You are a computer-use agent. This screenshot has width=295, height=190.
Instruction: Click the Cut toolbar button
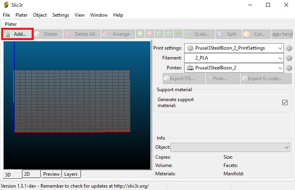pos(255,34)
